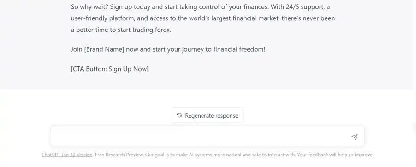Viewport: 416px width, 167px height.
Task: Click the Regenerate response button
Action: [208, 115]
